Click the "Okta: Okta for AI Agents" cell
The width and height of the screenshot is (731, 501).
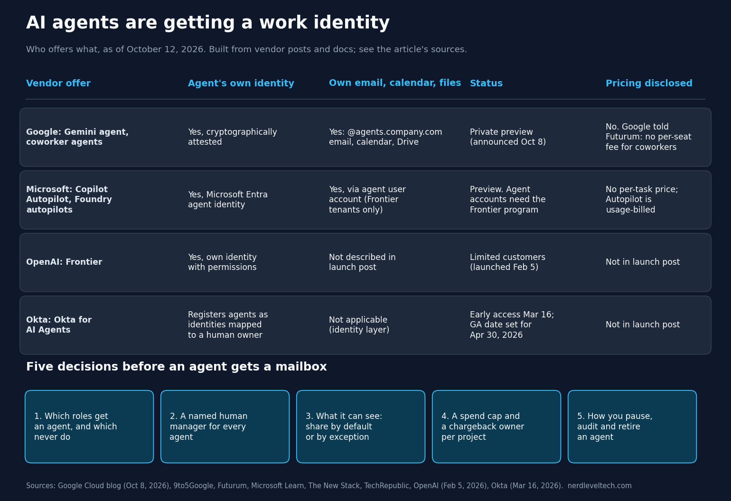59,325
